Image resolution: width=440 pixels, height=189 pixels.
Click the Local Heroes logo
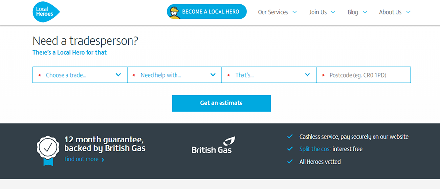(x=46, y=12)
